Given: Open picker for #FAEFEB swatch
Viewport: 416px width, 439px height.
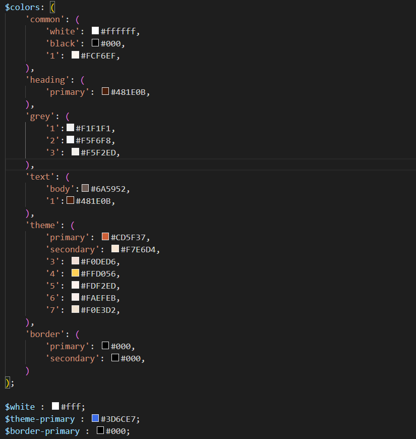Looking at the screenshot, I should coord(75,298).
